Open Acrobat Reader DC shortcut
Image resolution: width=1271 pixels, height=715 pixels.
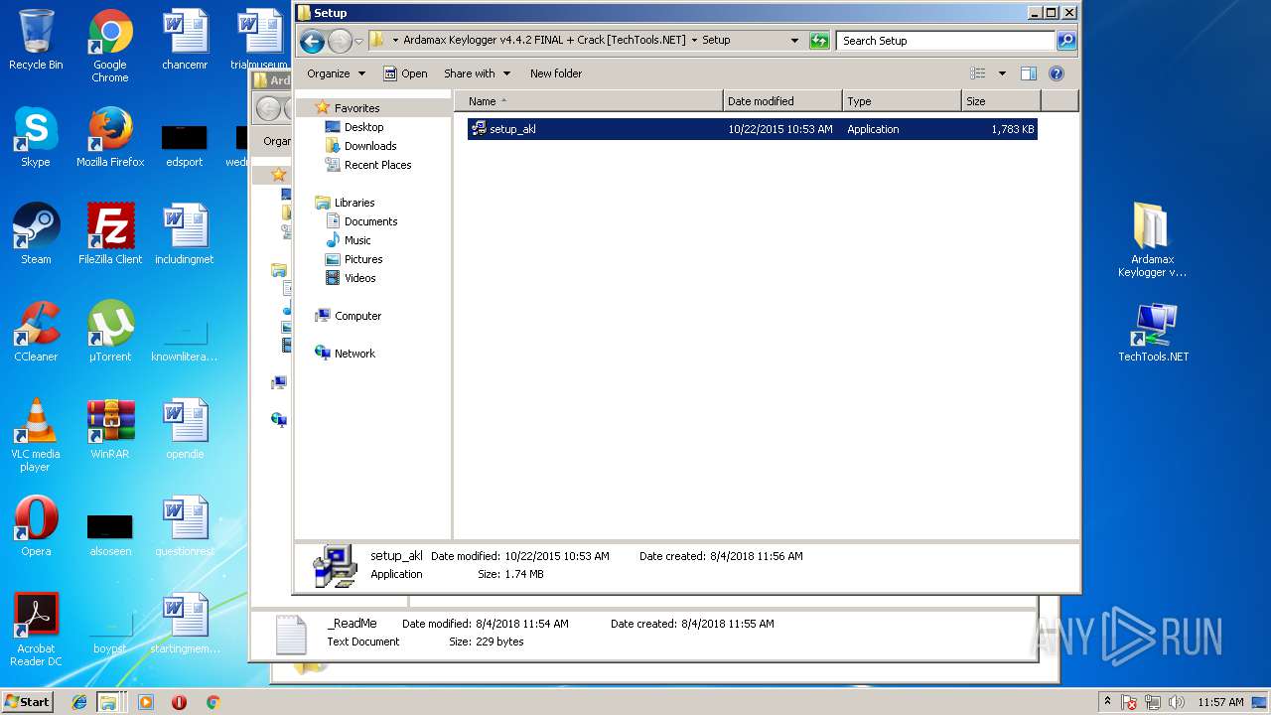[x=36, y=630]
